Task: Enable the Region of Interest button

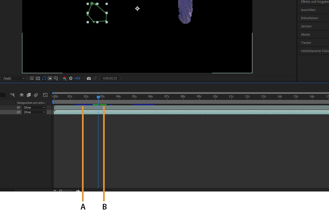Action: pos(50,78)
